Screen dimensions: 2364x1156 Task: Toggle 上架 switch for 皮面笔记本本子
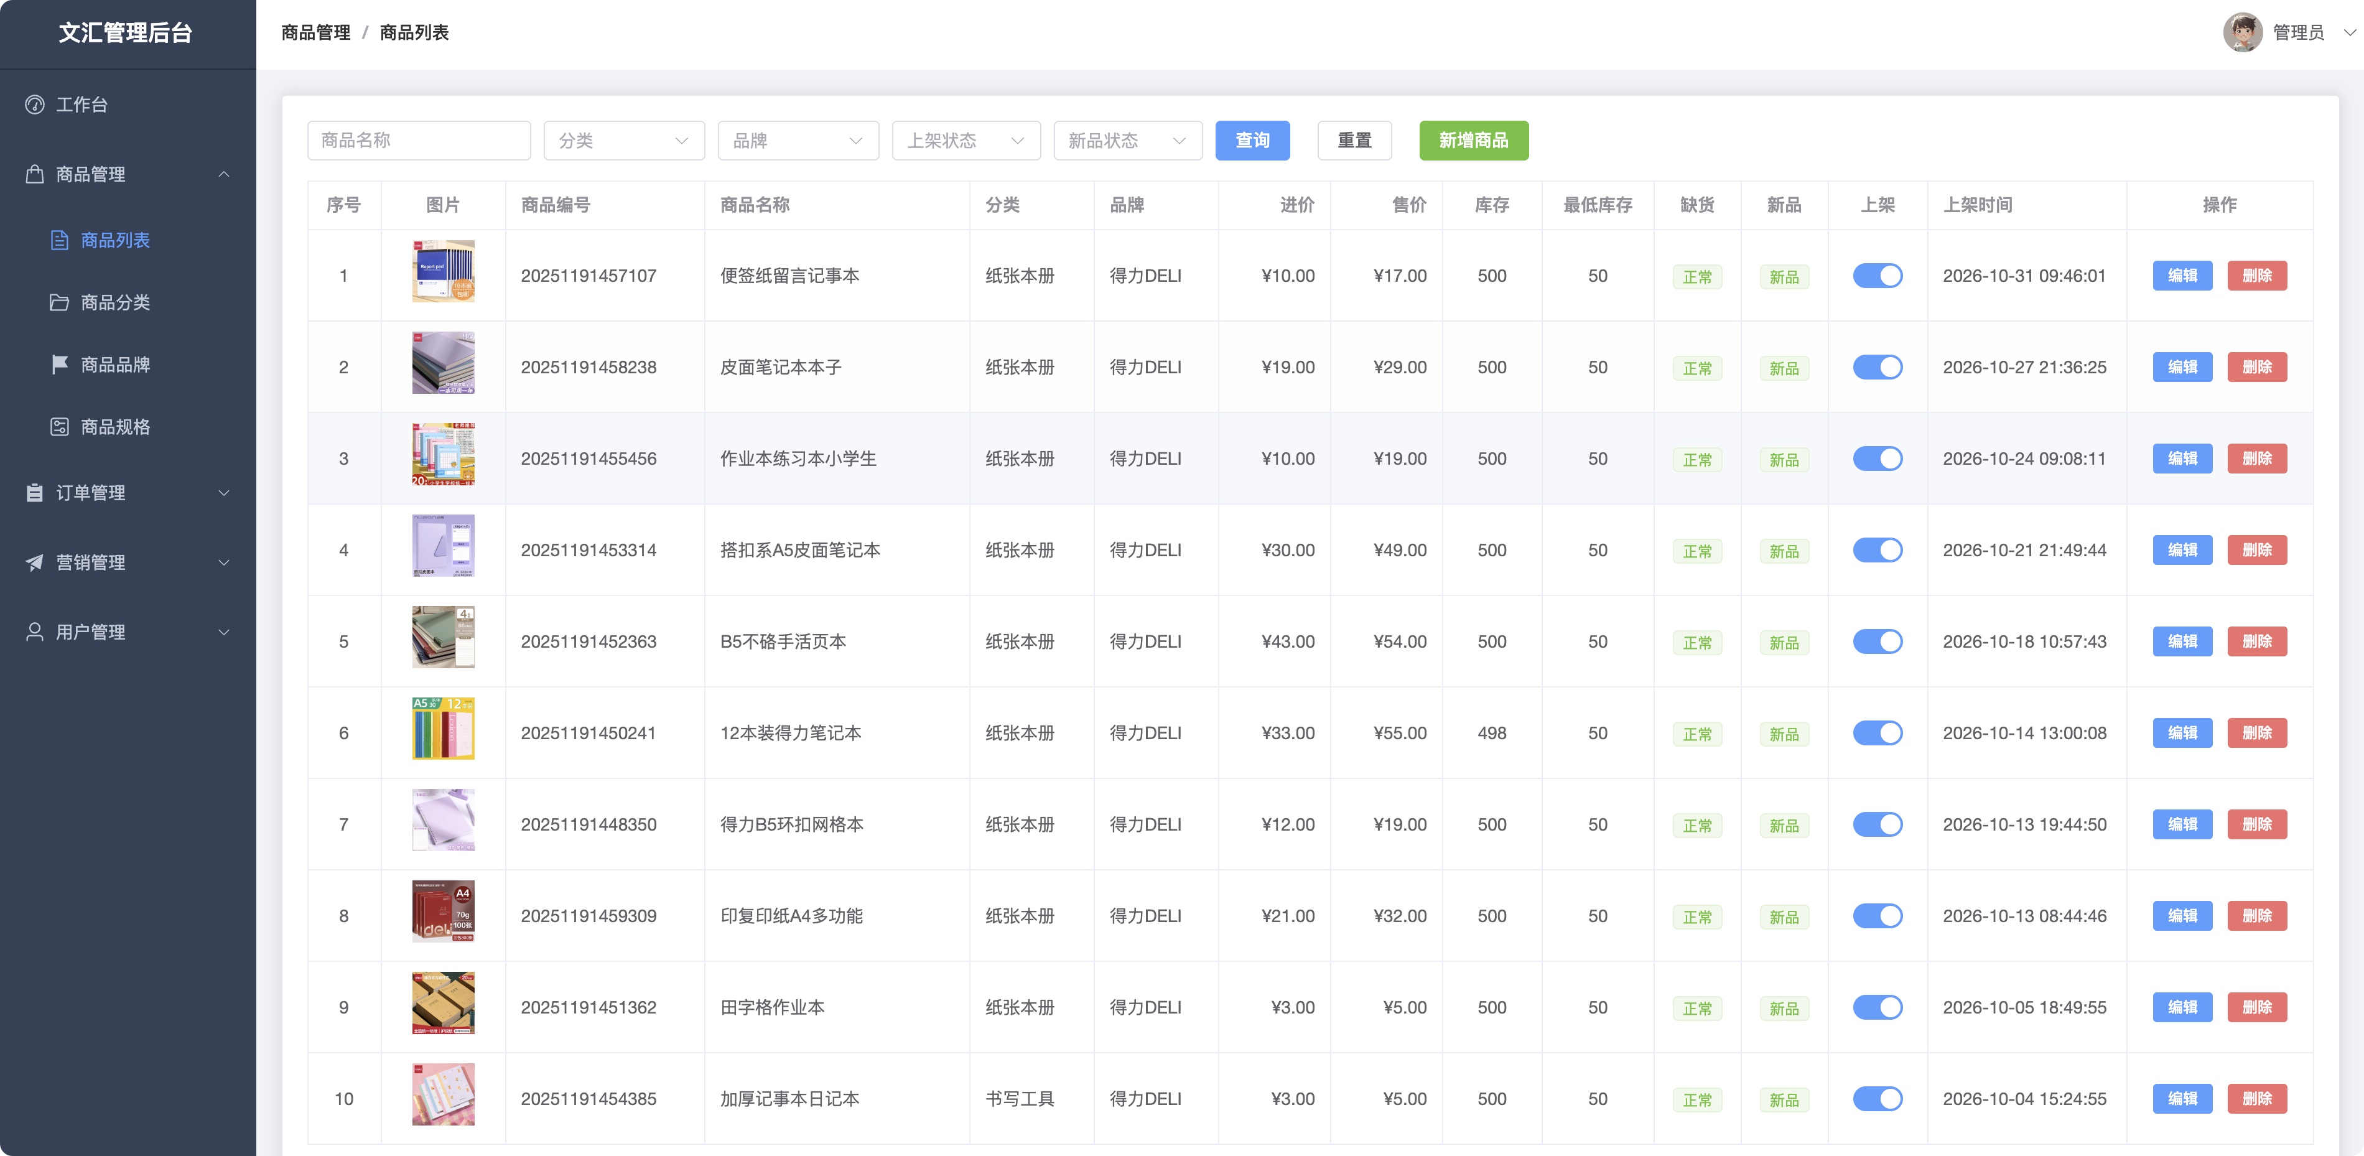click(1878, 368)
